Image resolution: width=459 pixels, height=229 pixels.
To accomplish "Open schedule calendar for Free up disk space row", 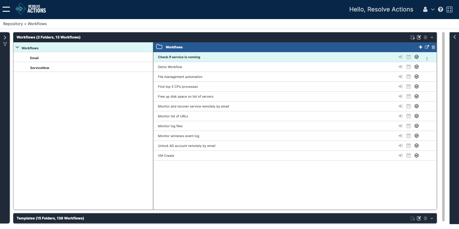I will 409,96.
